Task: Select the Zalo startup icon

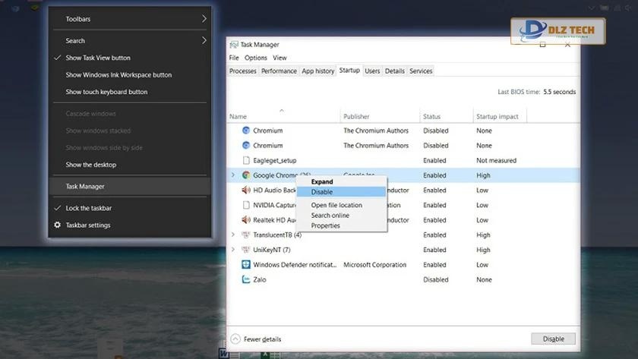Action: (245, 279)
